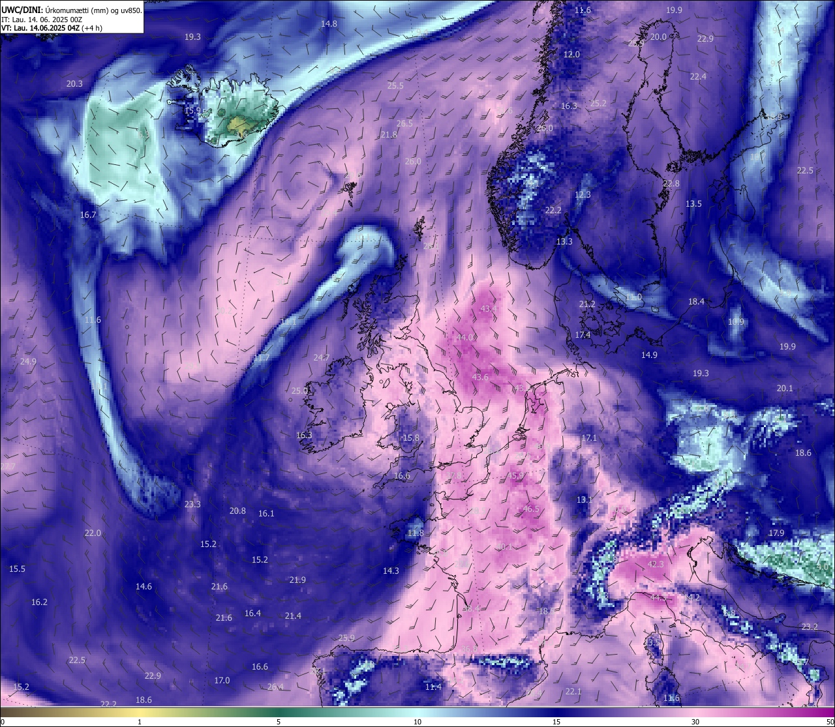Image resolution: width=835 pixels, height=727 pixels.
Task: Click the 15.5 value label
Action: point(17,569)
